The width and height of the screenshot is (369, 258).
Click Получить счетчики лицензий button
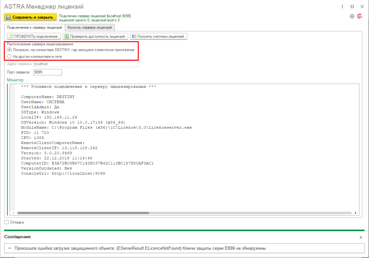click(x=159, y=36)
